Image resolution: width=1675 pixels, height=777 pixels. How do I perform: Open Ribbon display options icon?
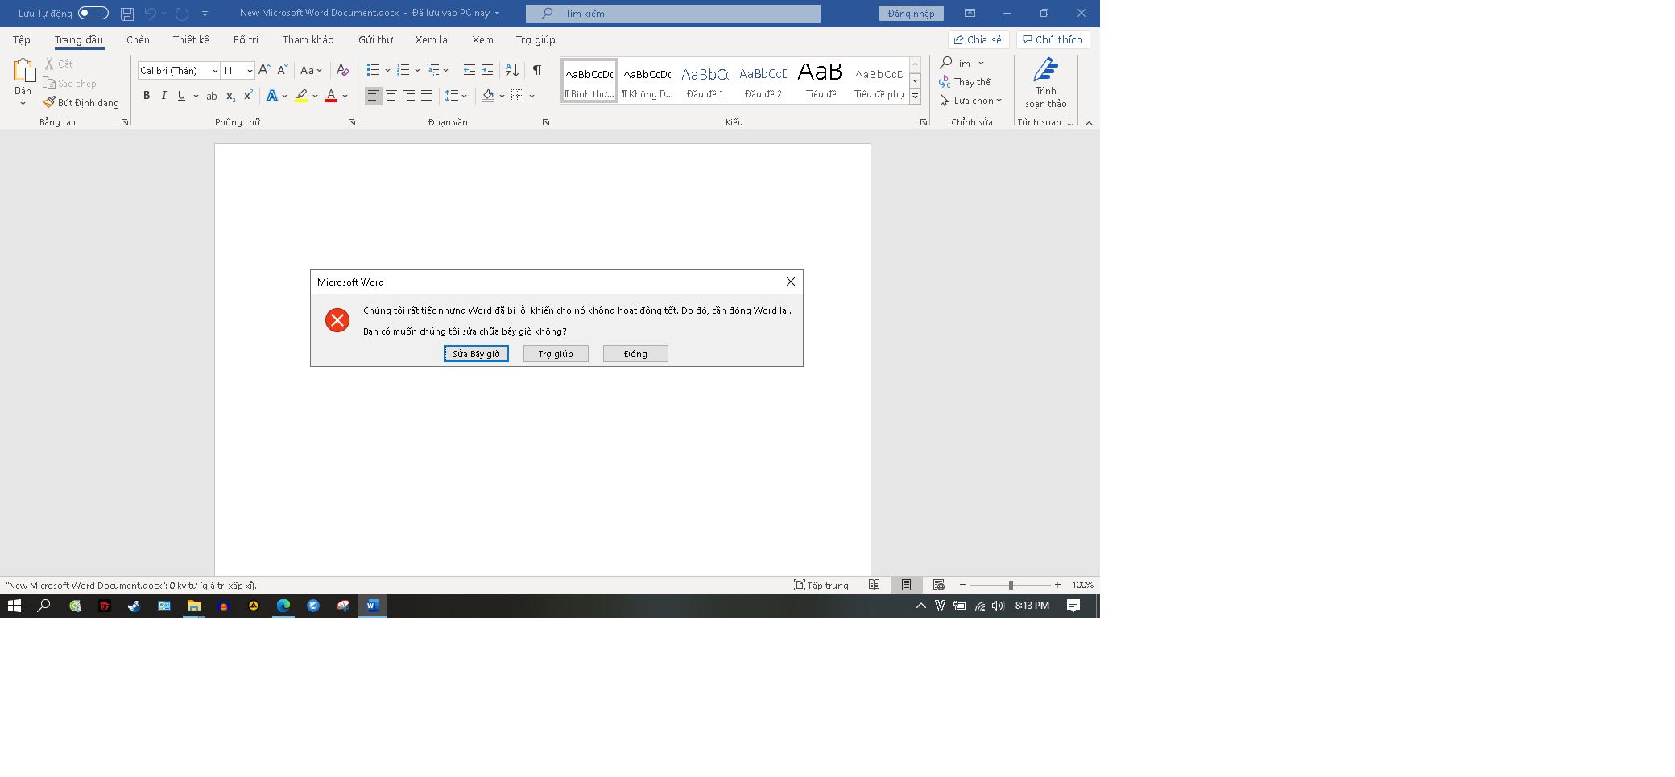pos(970,14)
